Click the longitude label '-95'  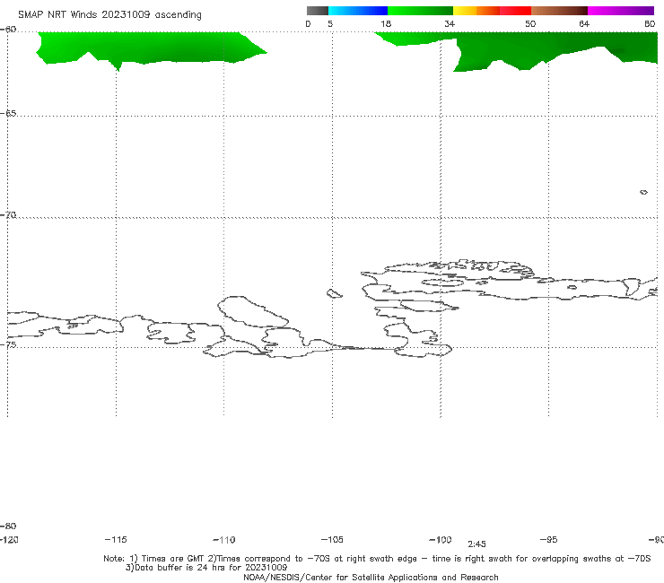(x=549, y=540)
